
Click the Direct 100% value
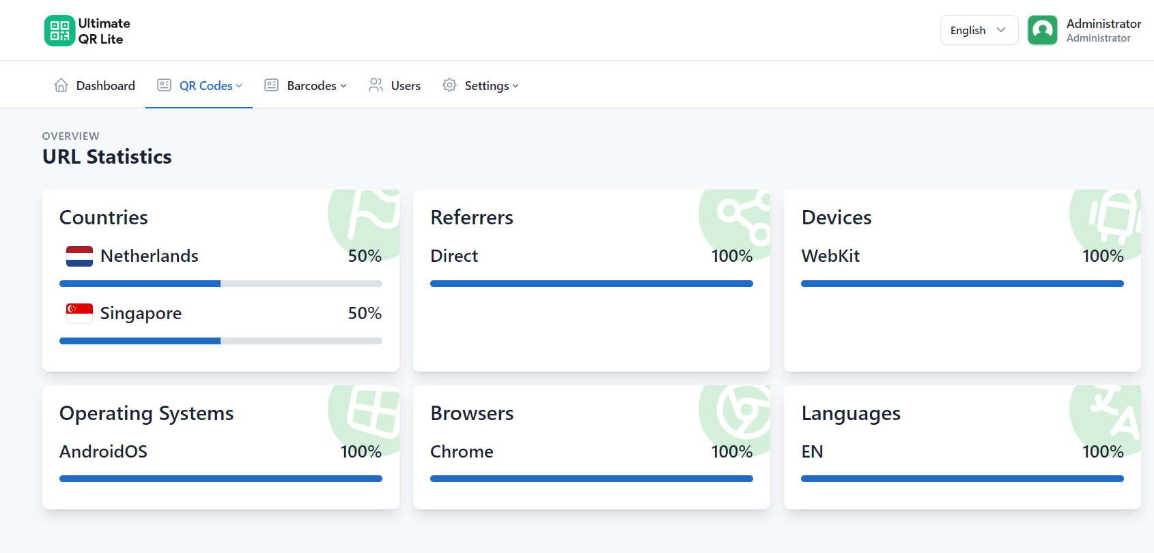(732, 256)
